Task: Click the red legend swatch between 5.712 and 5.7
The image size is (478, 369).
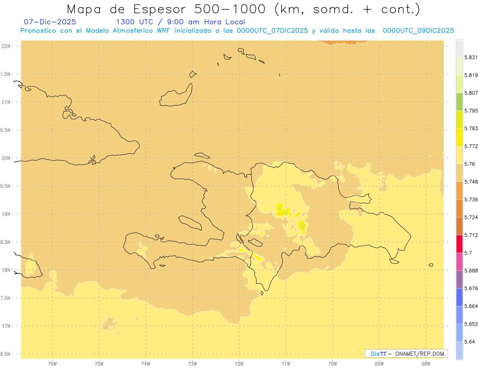Action: [459, 244]
